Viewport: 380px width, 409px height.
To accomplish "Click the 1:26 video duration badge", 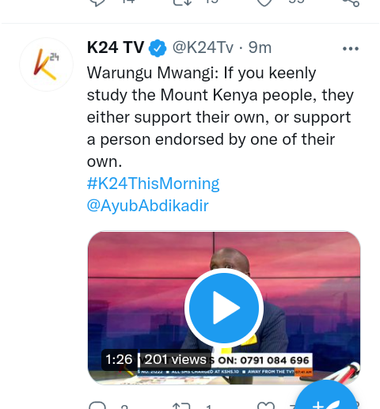I will point(120,359).
